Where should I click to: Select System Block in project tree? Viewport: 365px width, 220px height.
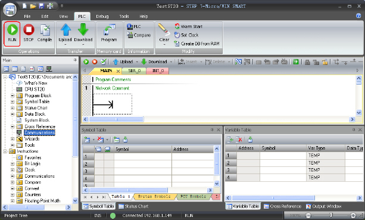pyautogui.click(x=37, y=120)
